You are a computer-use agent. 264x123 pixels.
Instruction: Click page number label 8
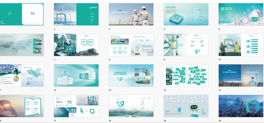(109, 60)
